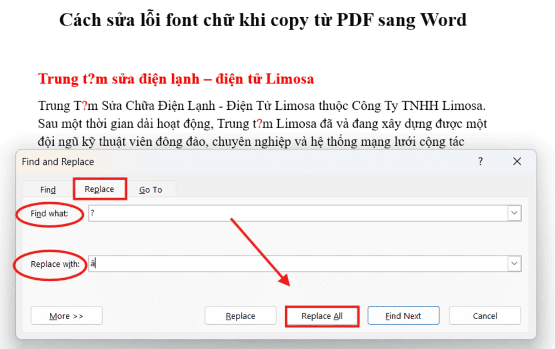Switch to the Find tab
Viewport: 555px width, 349px height.
48,190
